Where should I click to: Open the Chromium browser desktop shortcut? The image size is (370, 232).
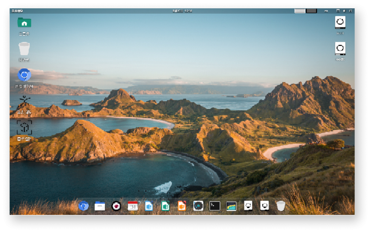click(x=24, y=75)
